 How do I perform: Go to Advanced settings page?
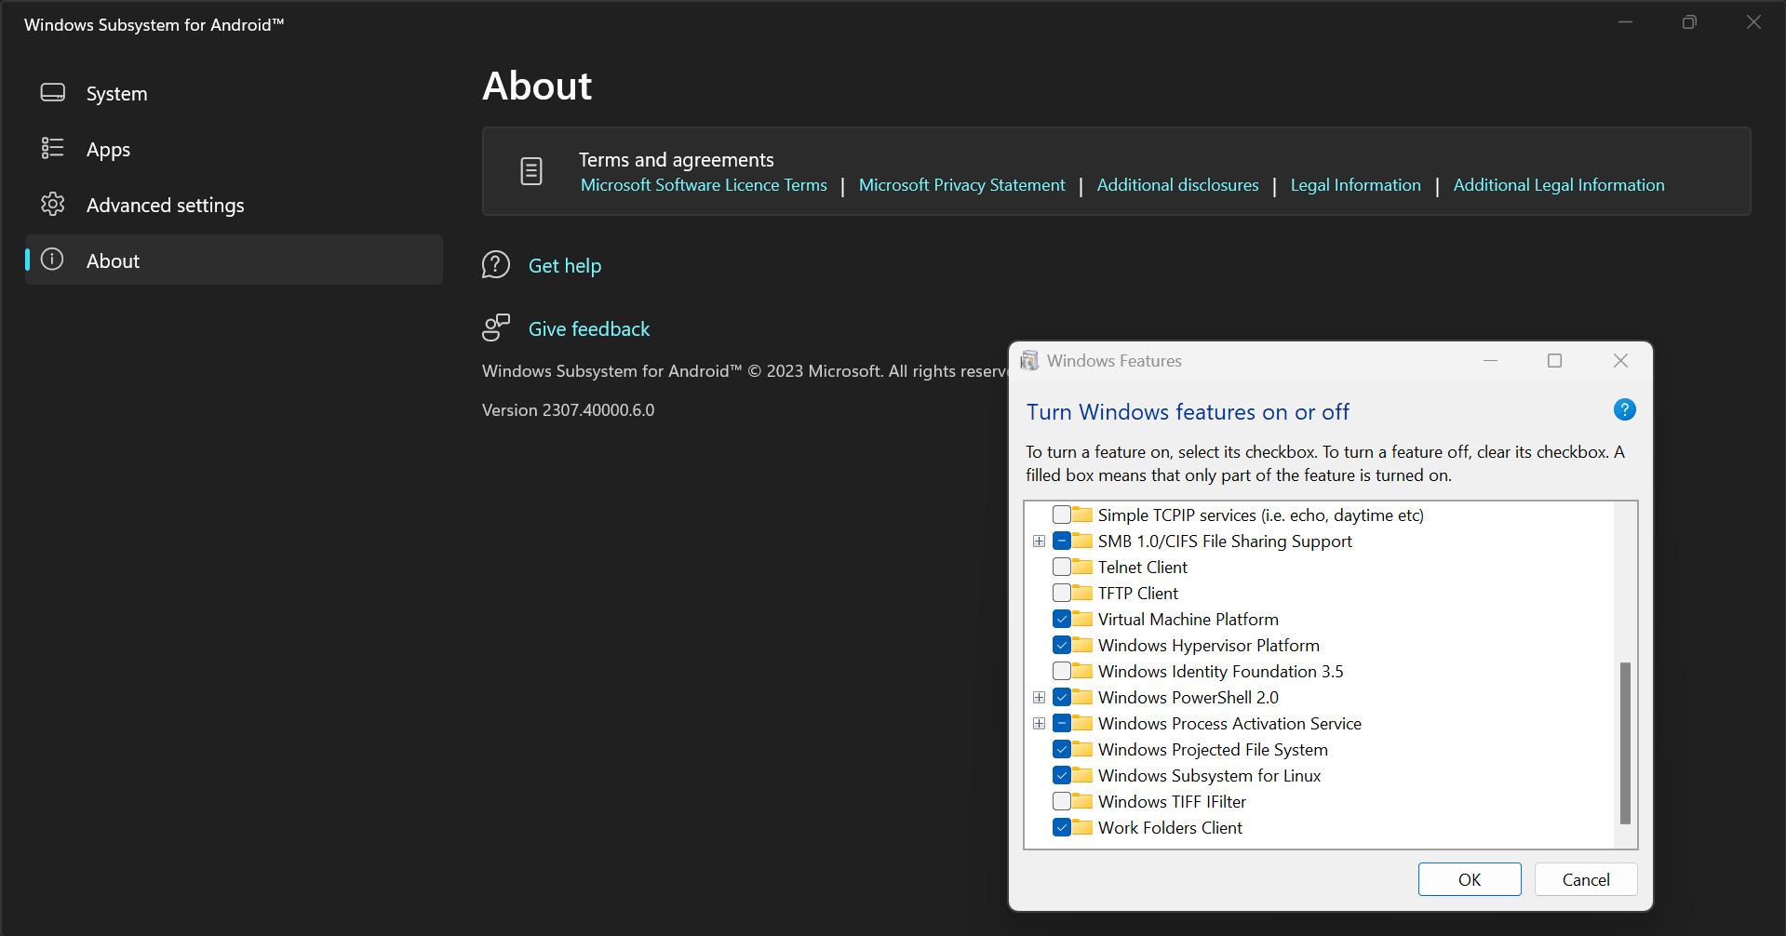click(234, 205)
